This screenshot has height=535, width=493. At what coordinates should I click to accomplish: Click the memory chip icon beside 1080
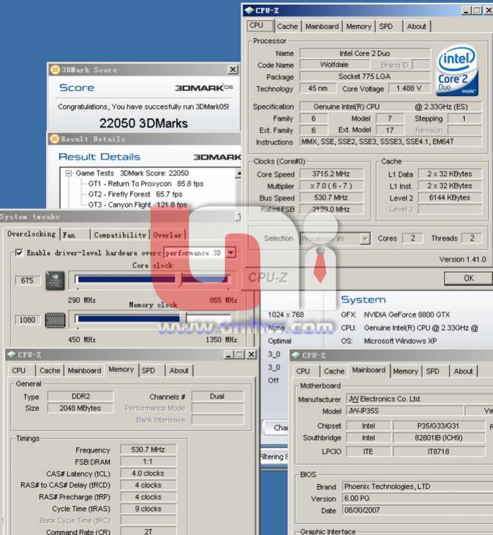tap(55, 320)
